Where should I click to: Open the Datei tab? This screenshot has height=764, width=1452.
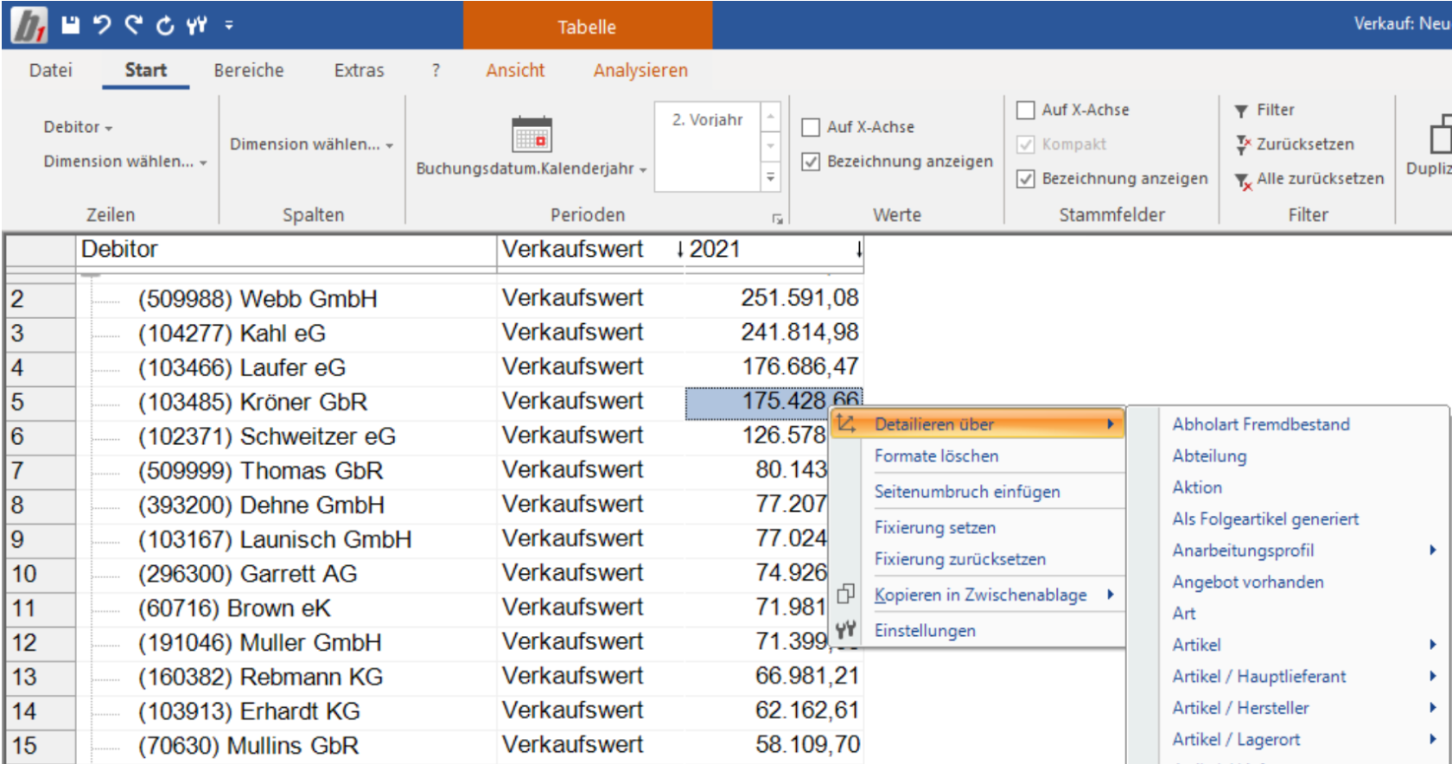pyautogui.click(x=50, y=70)
